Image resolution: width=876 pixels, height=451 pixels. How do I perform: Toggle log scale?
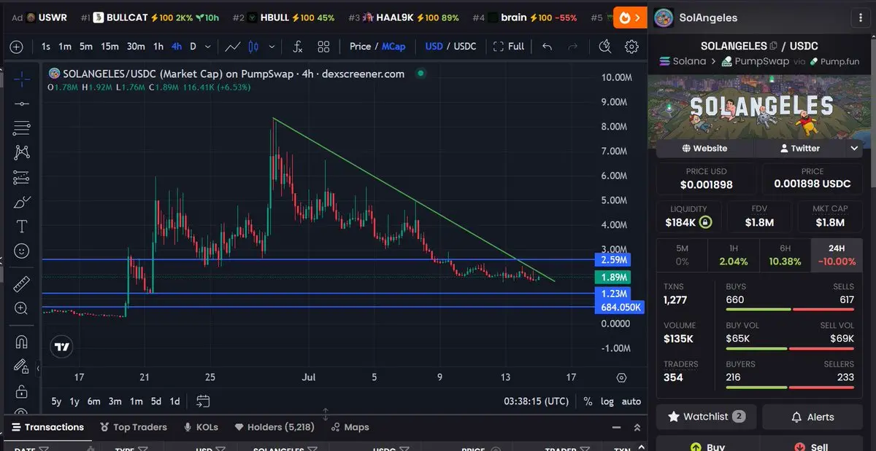(x=607, y=401)
